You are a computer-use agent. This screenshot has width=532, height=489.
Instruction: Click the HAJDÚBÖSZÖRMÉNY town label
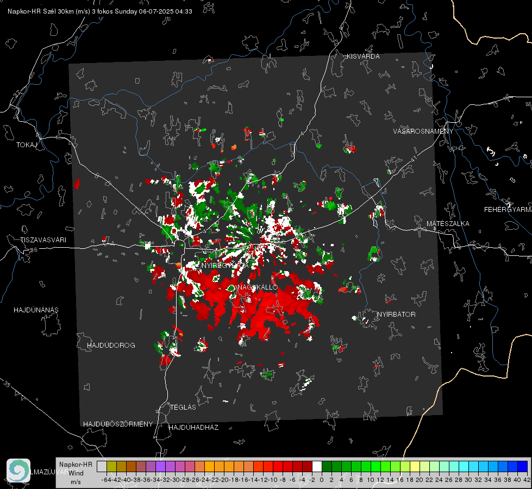tap(118, 424)
